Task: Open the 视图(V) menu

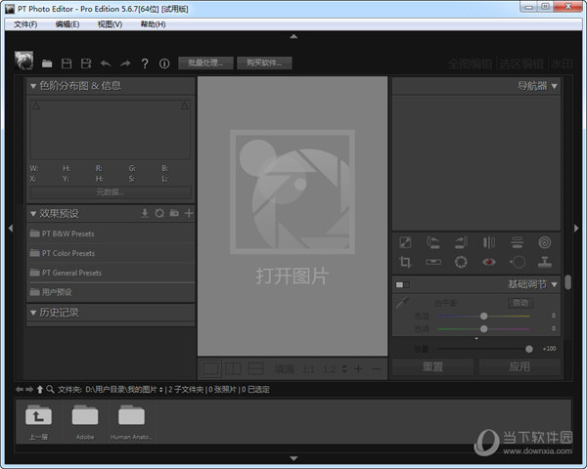Action: click(x=110, y=24)
